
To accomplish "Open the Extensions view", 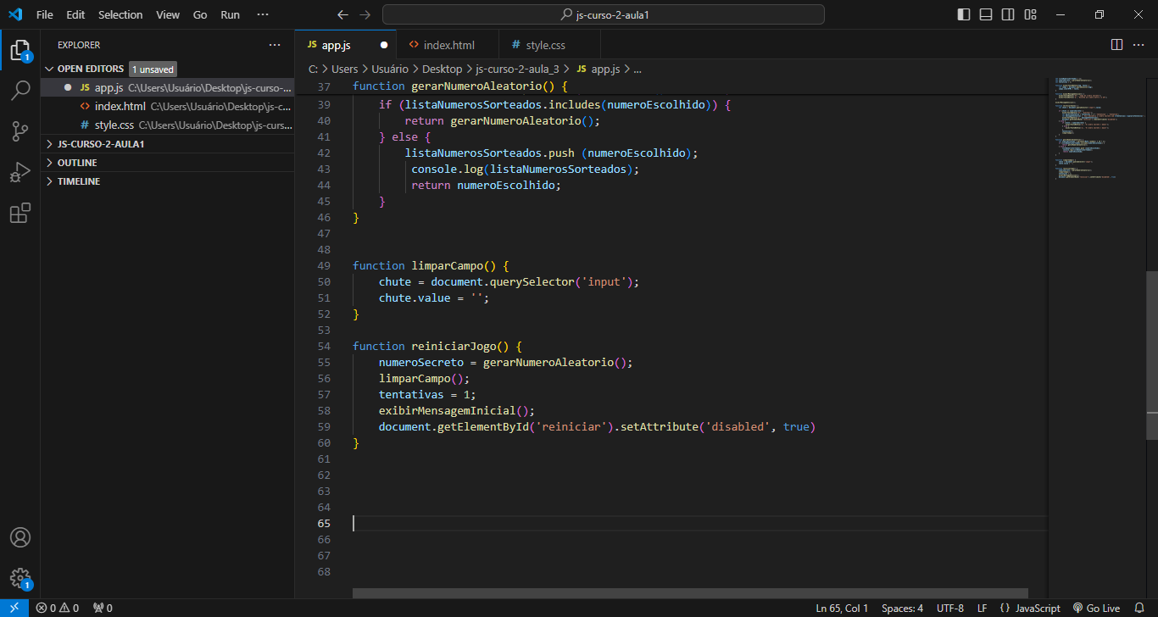I will 20,213.
